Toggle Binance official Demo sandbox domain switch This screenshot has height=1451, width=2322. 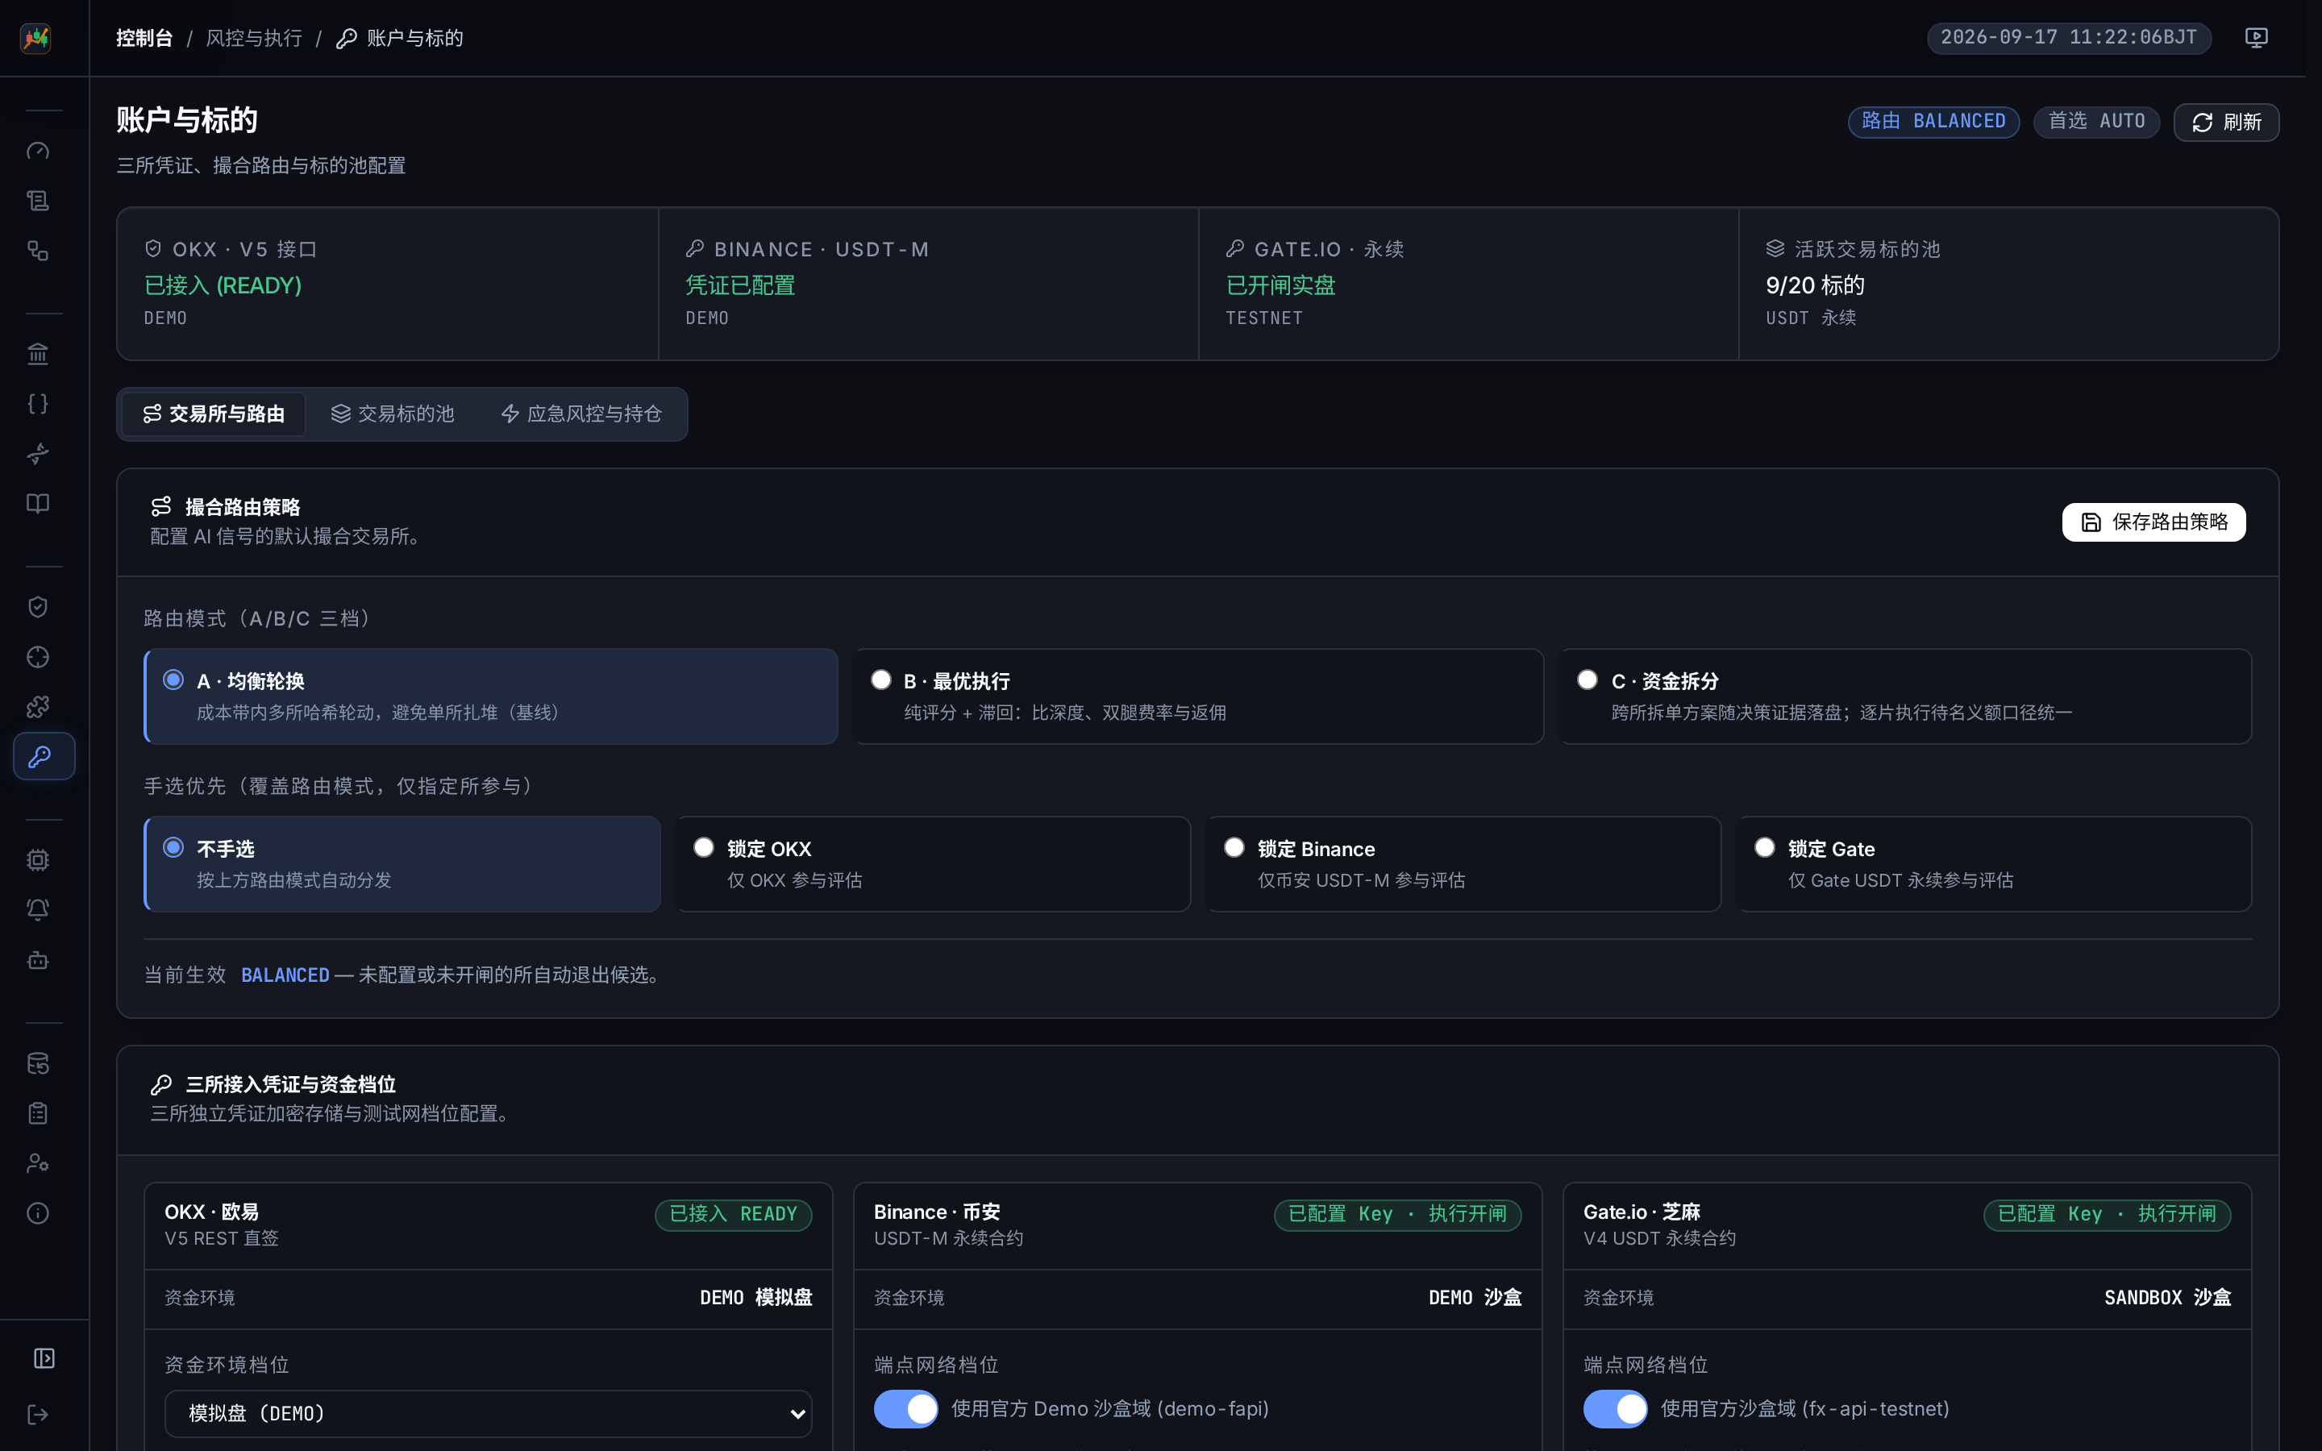point(905,1409)
